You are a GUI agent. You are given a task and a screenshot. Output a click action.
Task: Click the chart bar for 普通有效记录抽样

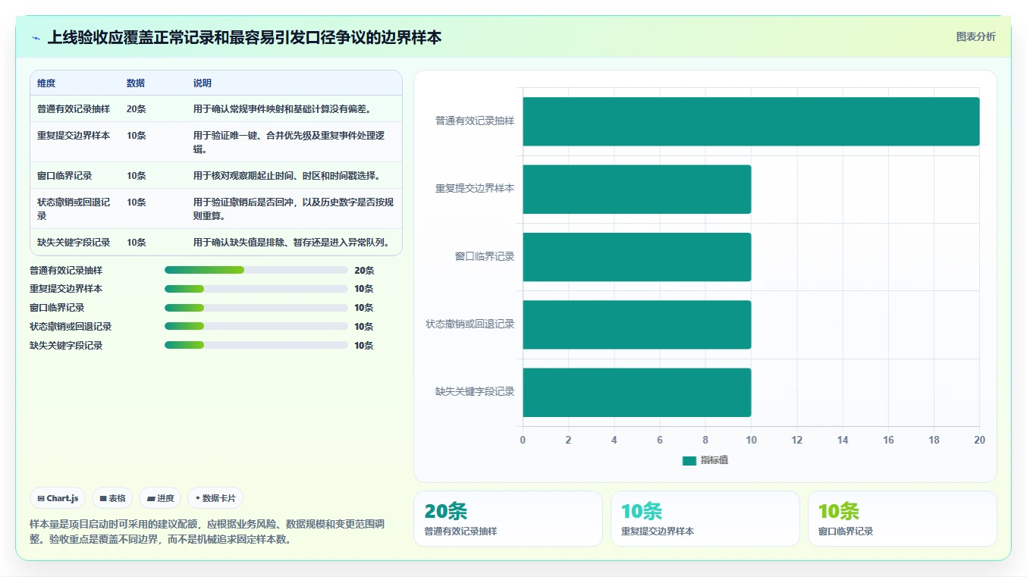751,121
